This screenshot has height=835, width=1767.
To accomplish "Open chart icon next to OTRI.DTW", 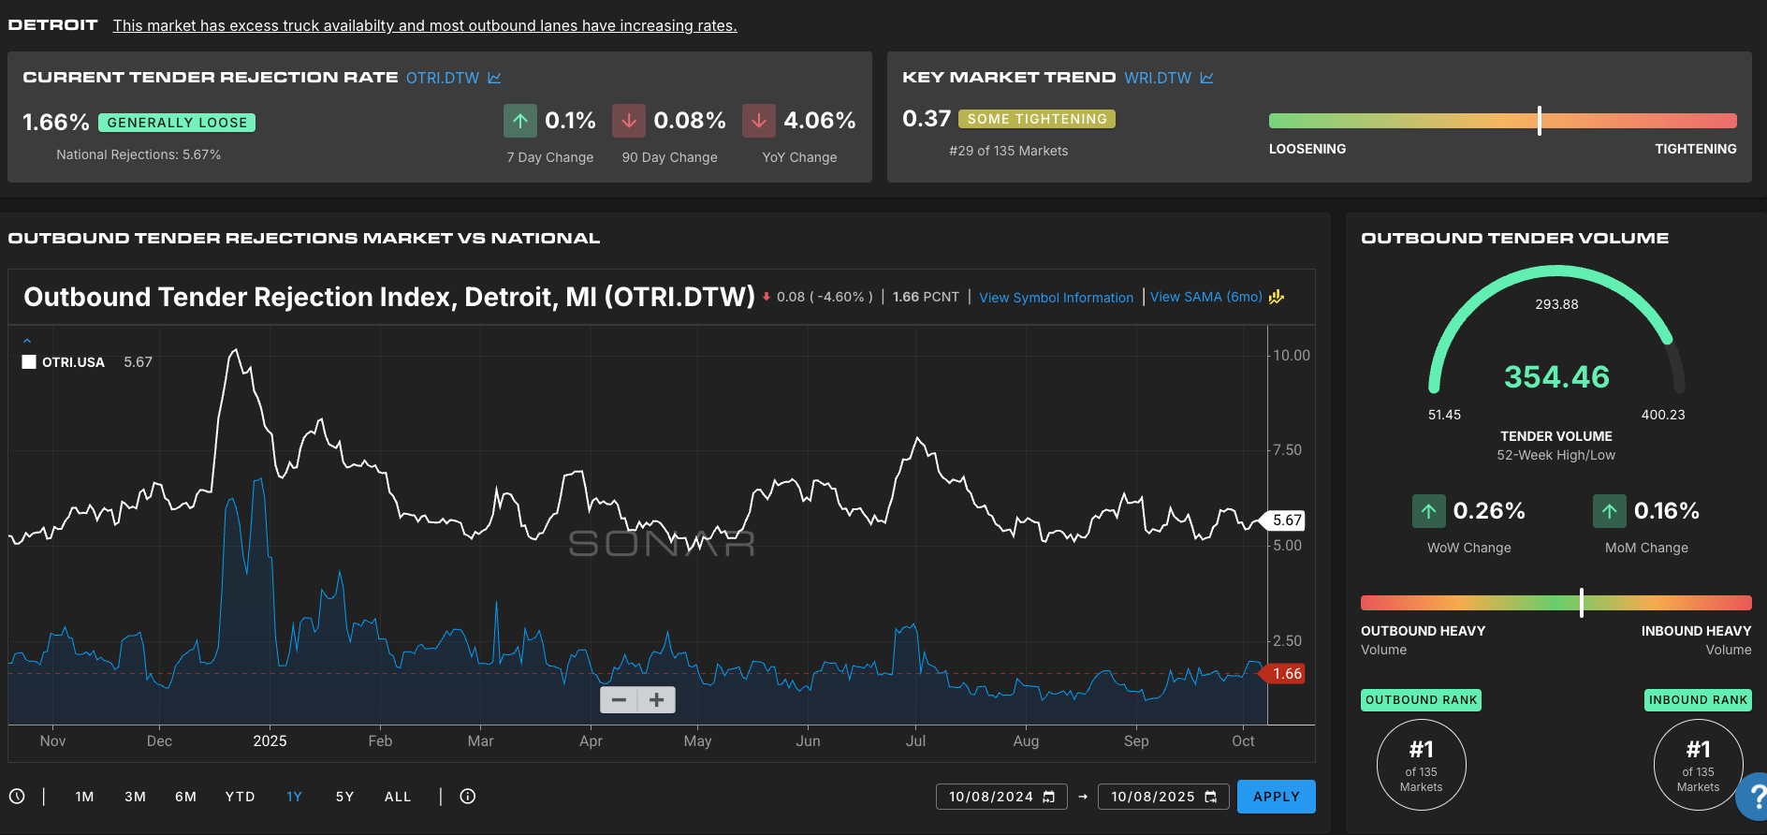I will tap(494, 78).
